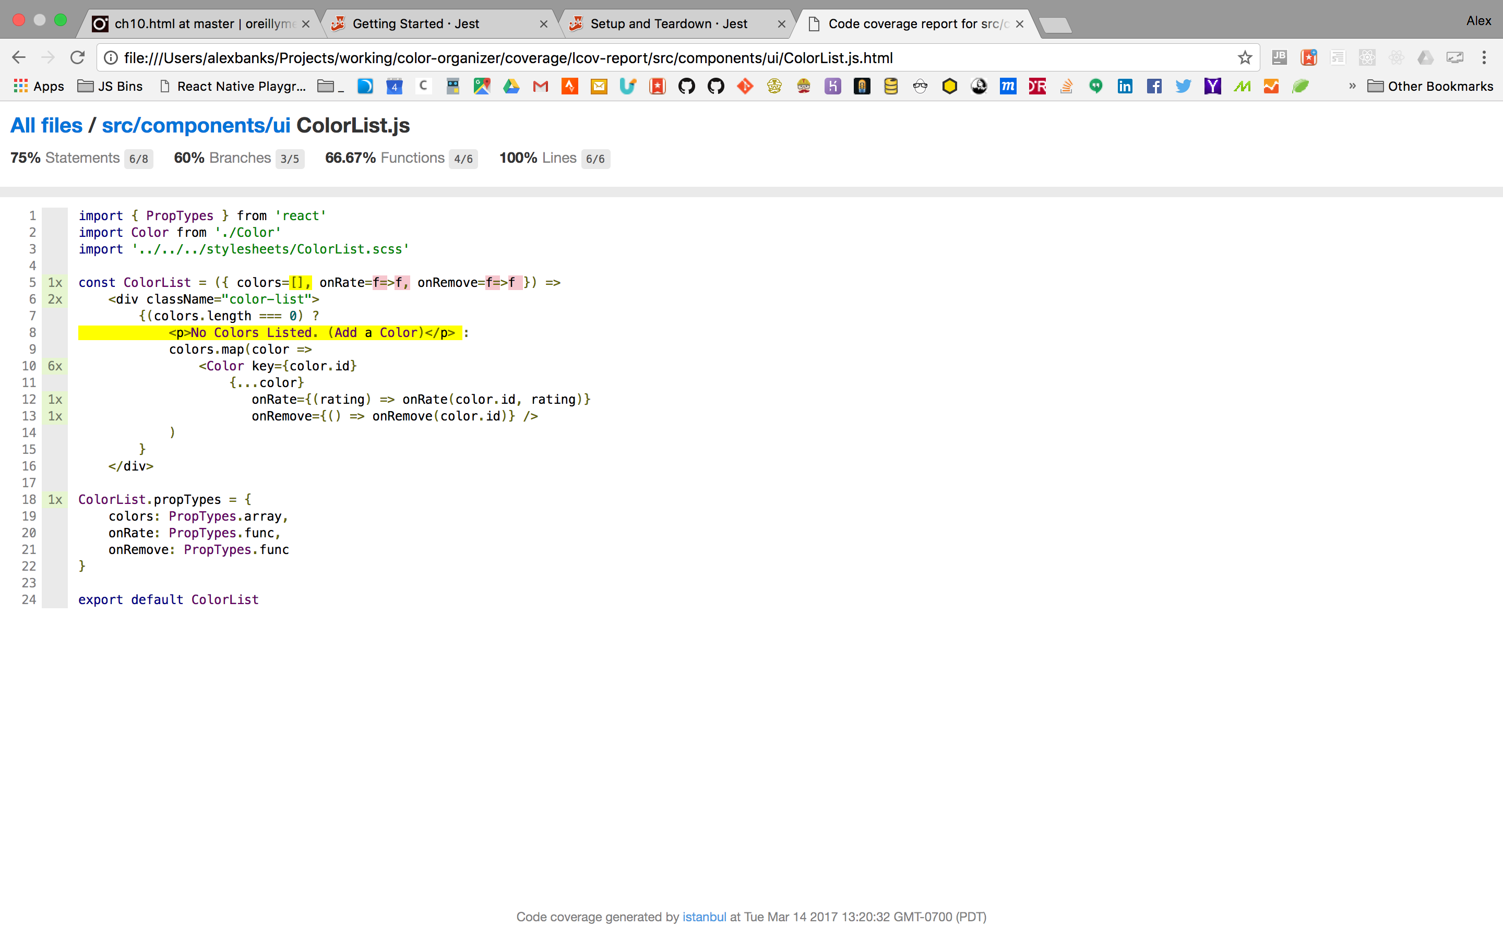Click the Gmail bookmark icon
1503x939 pixels.
(540, 86)
